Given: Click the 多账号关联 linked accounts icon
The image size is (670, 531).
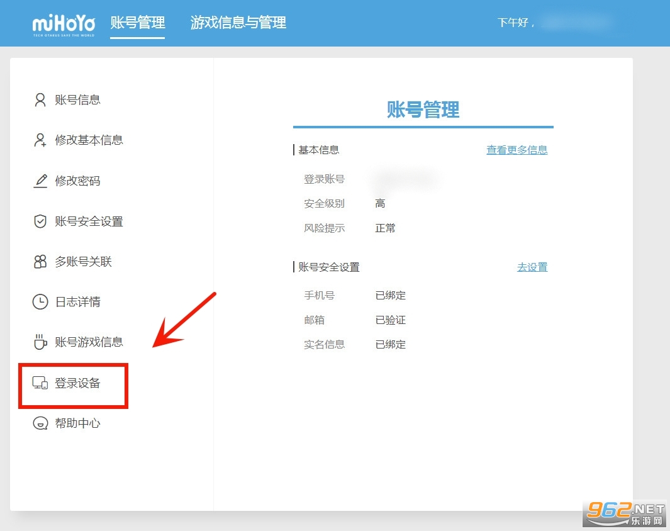Looking at the screenshot, I should coord(40,262).
